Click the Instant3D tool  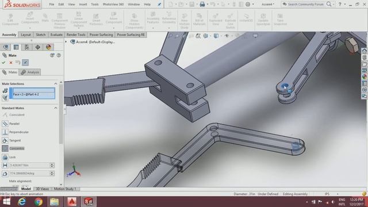pos(246,18)
